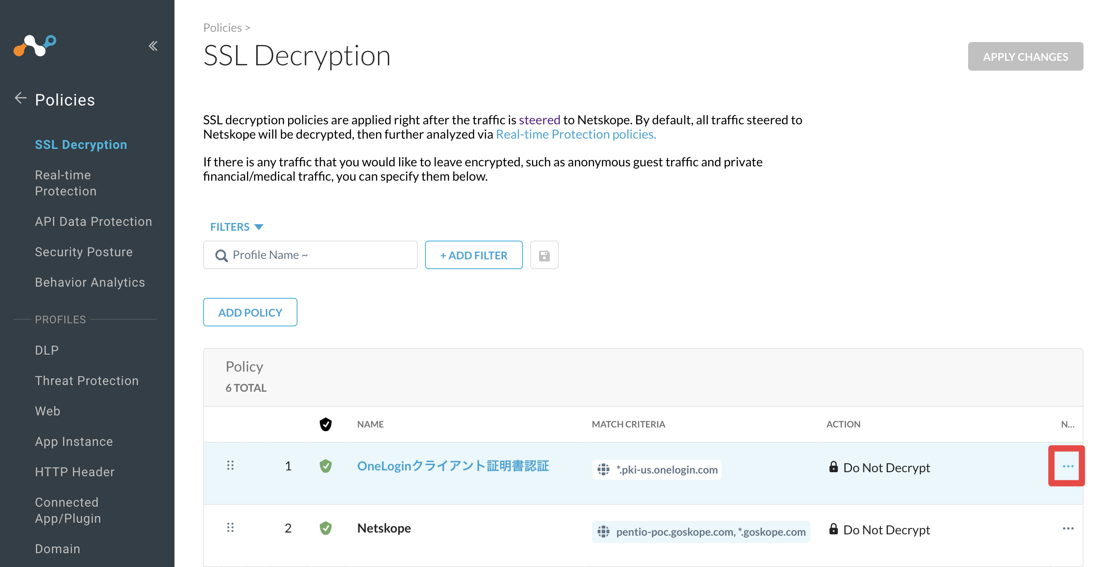Open the OneLogin policy name link
The image size is (1105, 567).
point(453,466)
